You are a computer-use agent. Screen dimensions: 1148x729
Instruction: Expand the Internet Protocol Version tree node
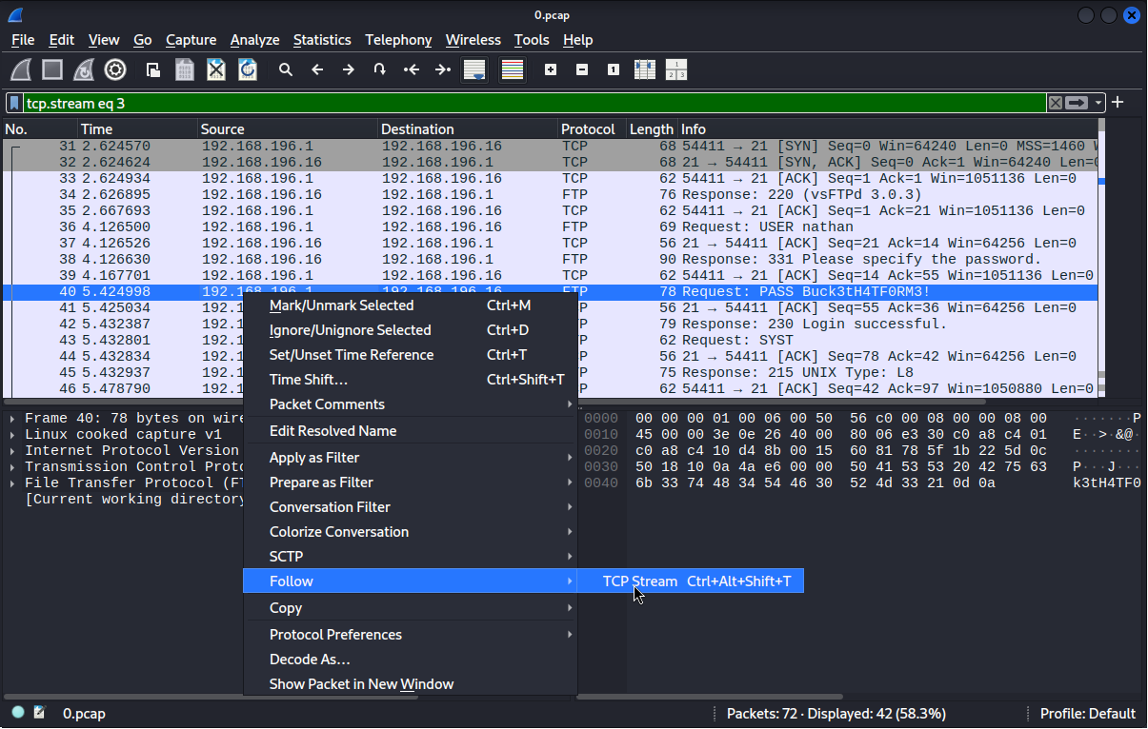point(12,451)
